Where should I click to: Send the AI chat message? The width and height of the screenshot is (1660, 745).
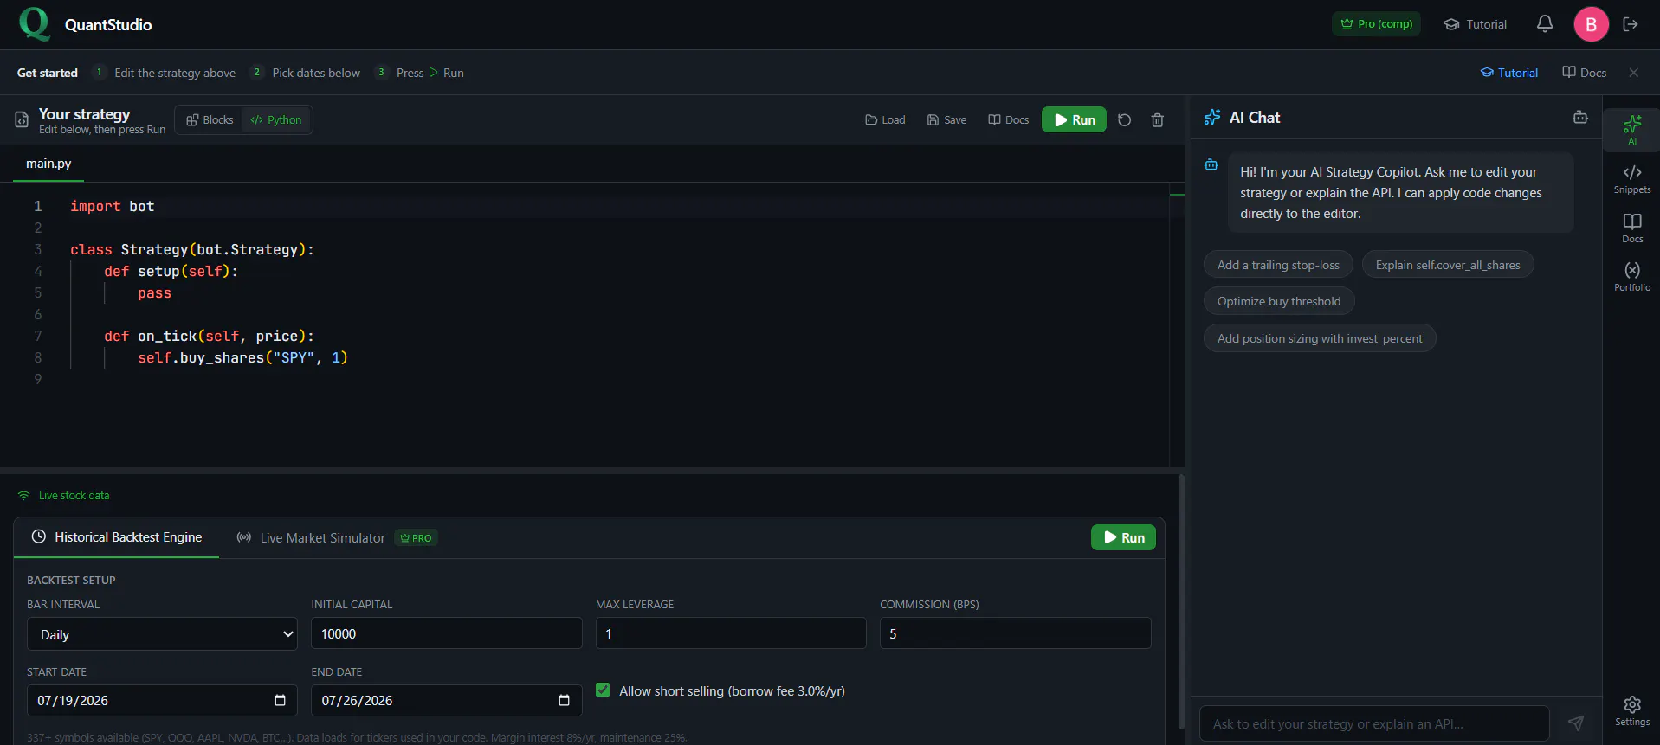(1576, 723)
